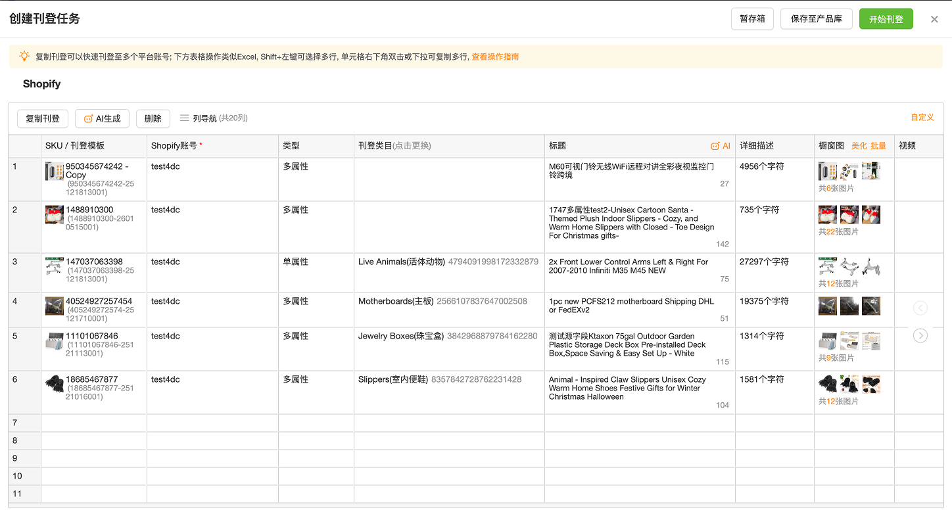Click first gallery thumbnail in row 2
The height and width of the screenshot is (518, 952).
pos(827,215)
